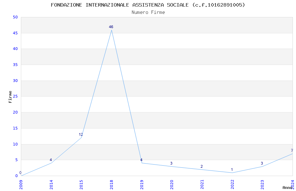
Task: Click the x-axis year label 2021
Action: click(x=202, y=185)
